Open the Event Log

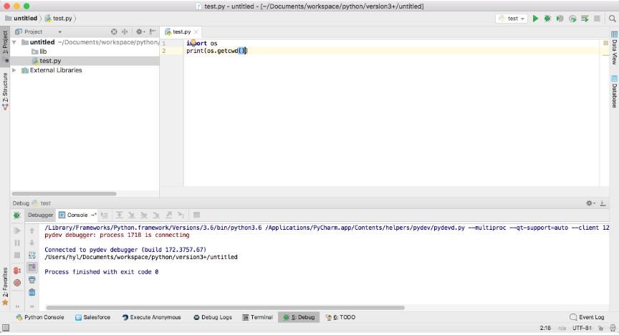point(587,317)
